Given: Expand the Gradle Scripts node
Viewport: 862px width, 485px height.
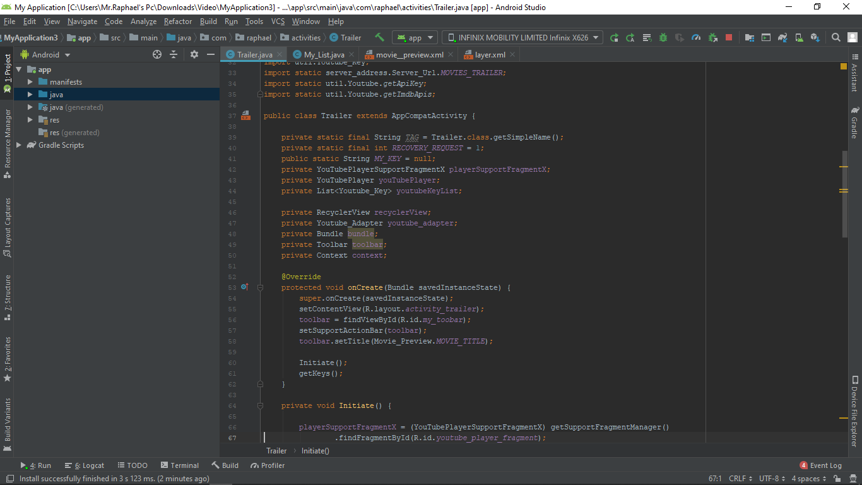Looking at the screenshot, I should 18,145.
